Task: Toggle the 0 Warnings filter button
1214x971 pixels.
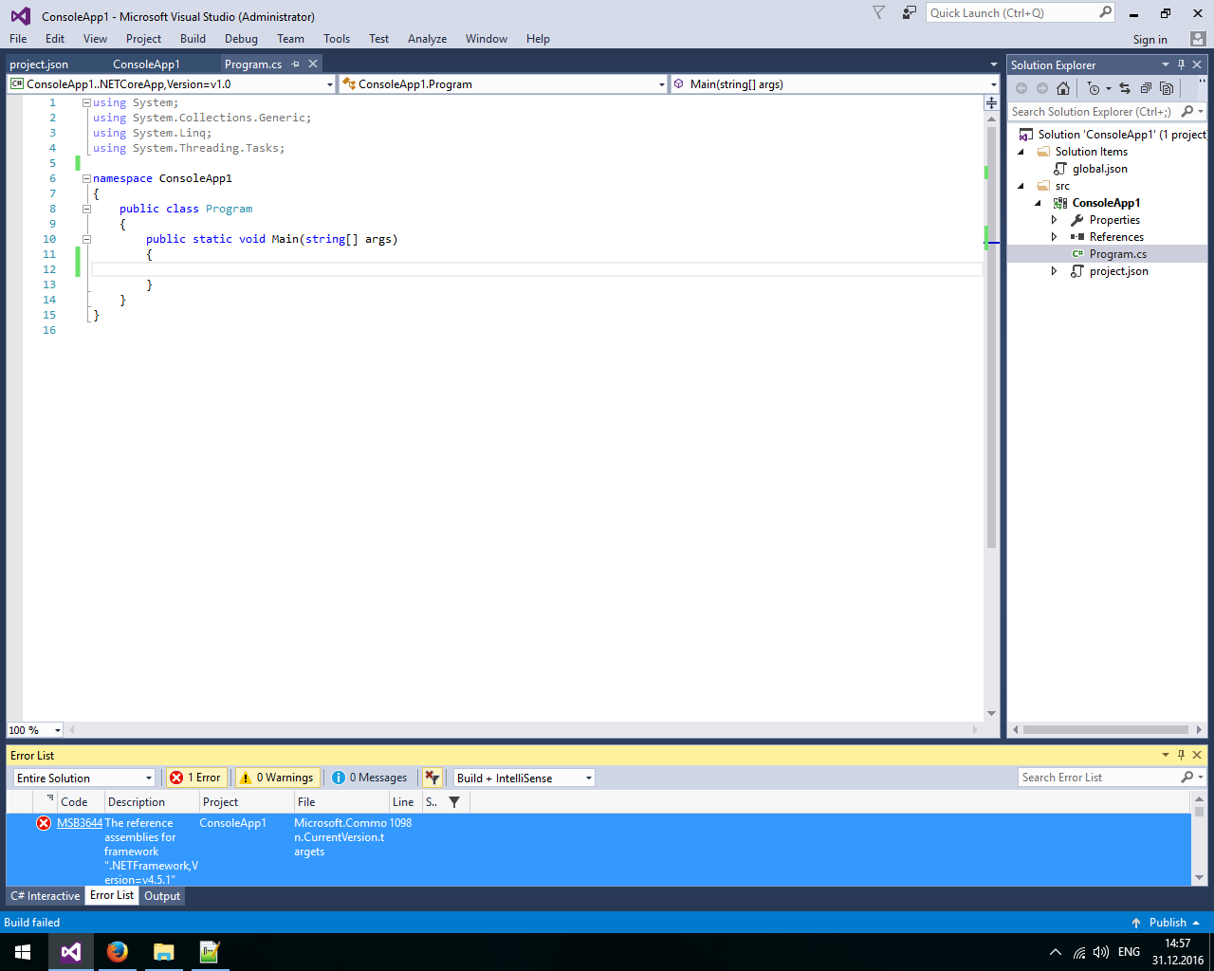Action: (x=277, y=778)
